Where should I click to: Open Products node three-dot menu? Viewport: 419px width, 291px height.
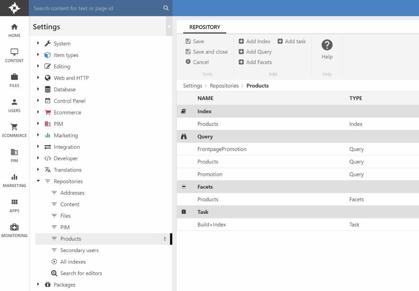tap(165, 239)
